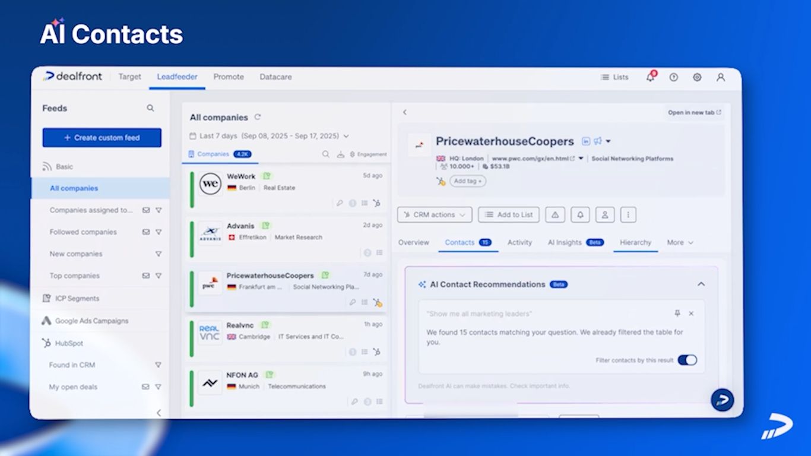Viewport: 811px width, 456px height.
Task: Select the Realvnc company card name
Action: coord(240,325)
